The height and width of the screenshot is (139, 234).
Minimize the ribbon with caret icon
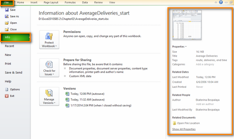tap(216, 3)
